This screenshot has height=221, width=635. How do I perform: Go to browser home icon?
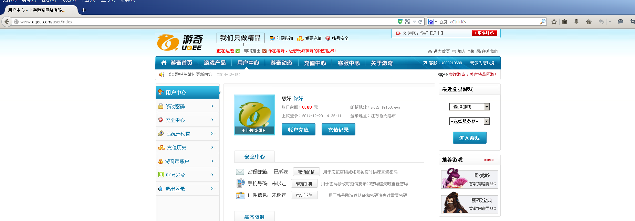coord(589,22)
